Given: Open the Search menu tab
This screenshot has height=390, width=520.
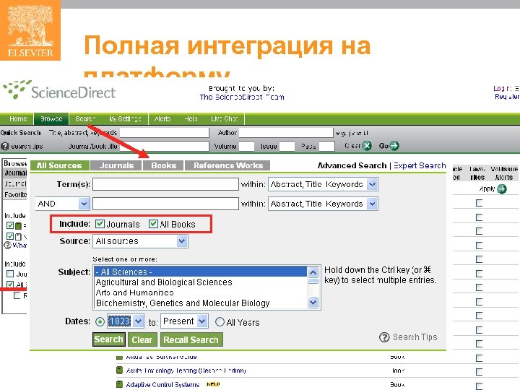Looking at the screenshot, I should point(85,118).
